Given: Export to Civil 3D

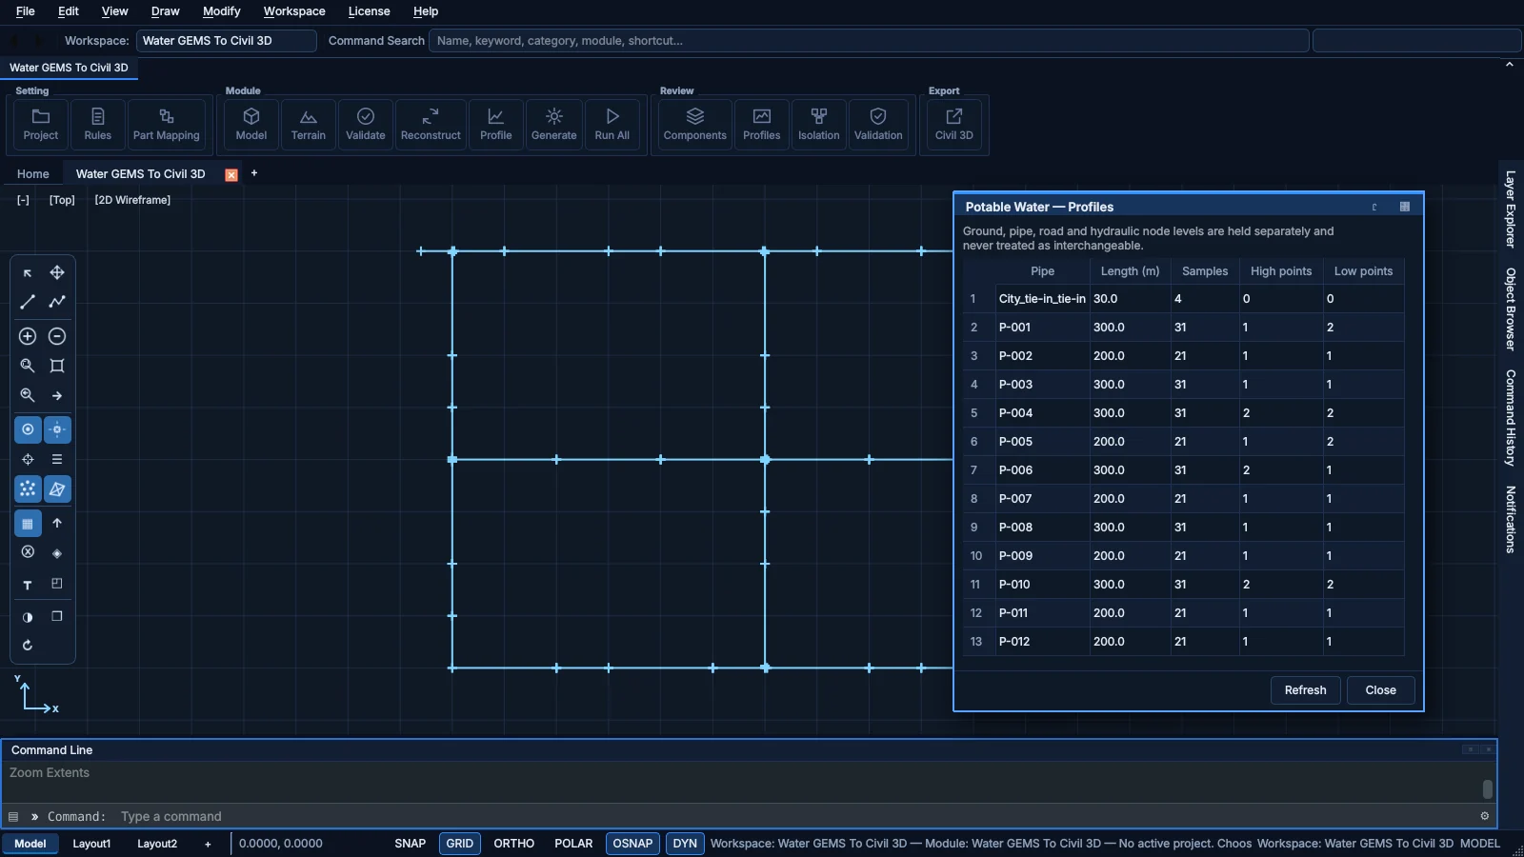Looking at the screenshot, I should point(954,125).
